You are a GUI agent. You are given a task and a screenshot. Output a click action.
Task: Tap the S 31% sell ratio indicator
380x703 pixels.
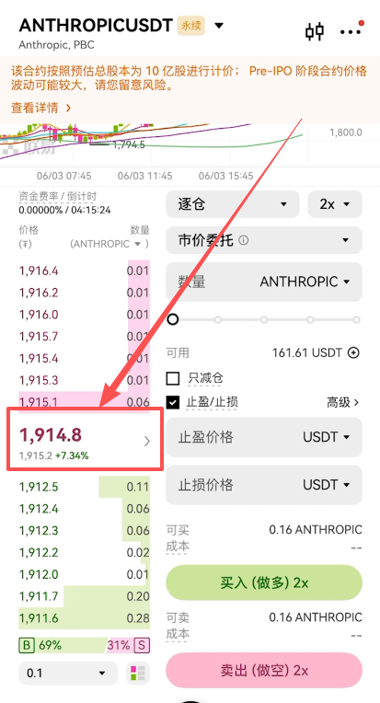pos(129,646)
